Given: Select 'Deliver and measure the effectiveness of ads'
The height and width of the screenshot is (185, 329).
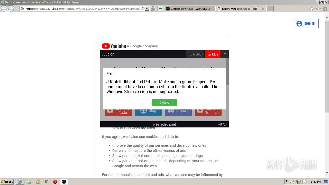Looking at the screenshot, I should pos(149,151).
